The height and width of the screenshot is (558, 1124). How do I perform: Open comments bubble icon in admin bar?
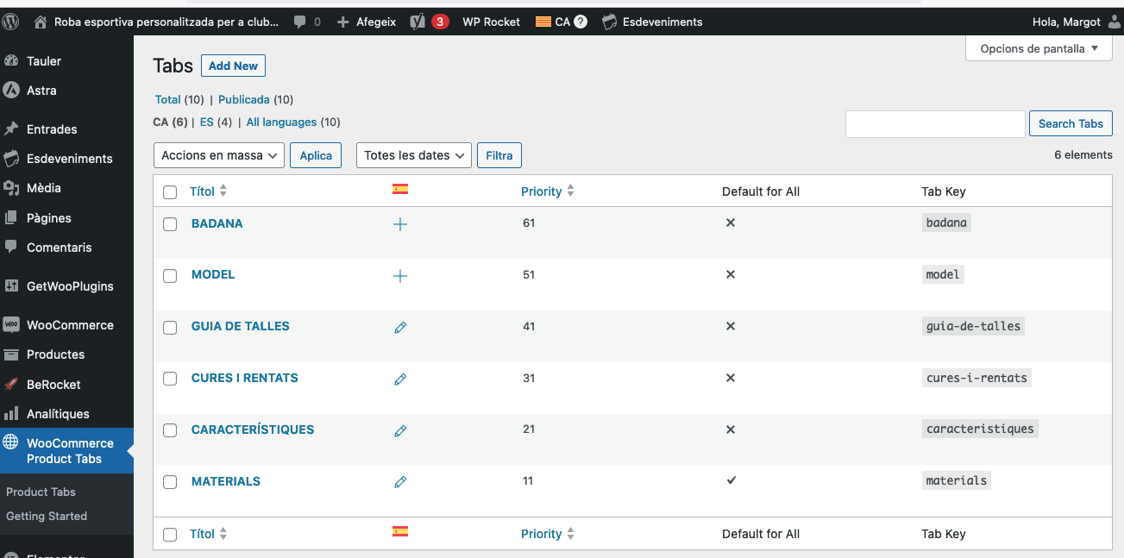[300, 22]
